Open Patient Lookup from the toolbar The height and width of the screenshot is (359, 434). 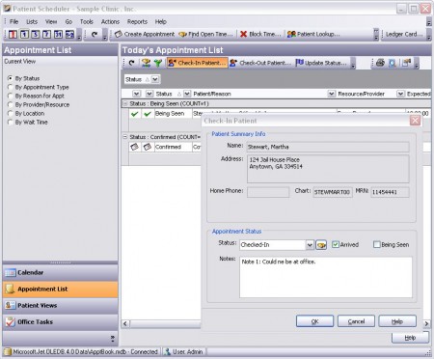(x=313, y=34)
